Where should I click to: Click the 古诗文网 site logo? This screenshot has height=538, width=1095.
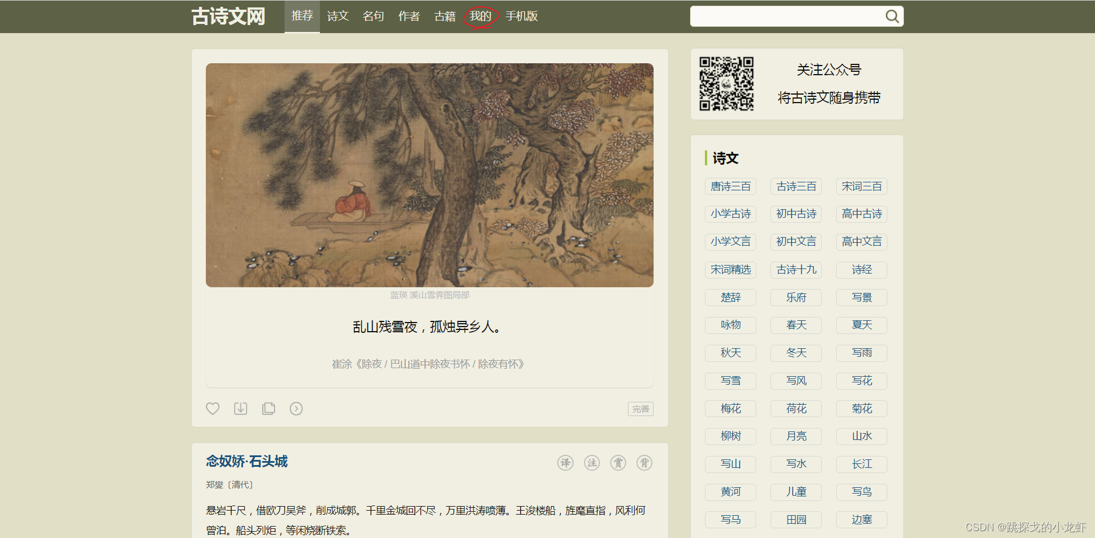click(x=228, y=16)
